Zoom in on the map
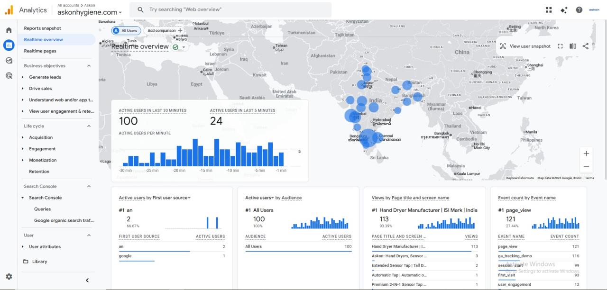 point(587,154)
